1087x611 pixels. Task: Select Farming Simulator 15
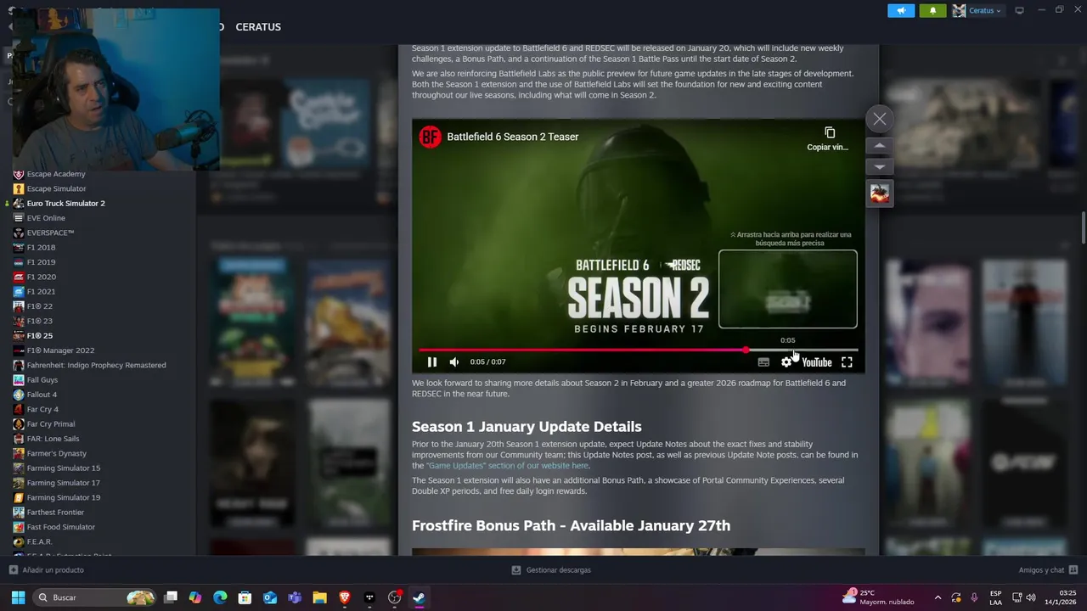pyautogui.click(x=63, y=468)
